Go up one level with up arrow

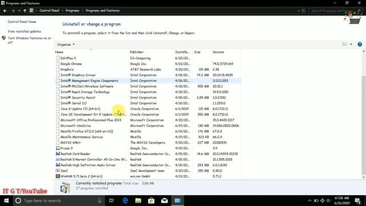(x=25, y=11)
